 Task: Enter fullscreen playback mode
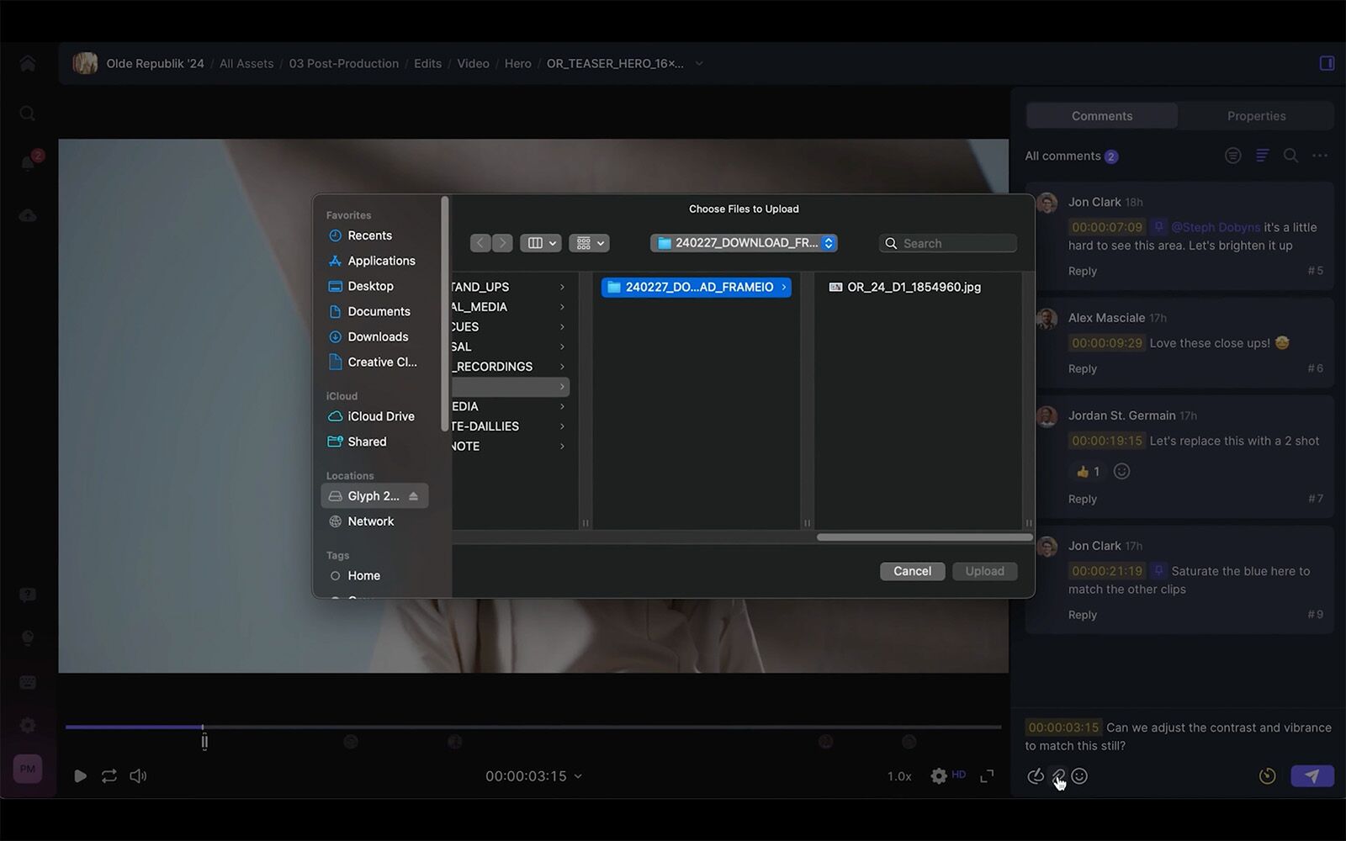(x=986, y=776)
